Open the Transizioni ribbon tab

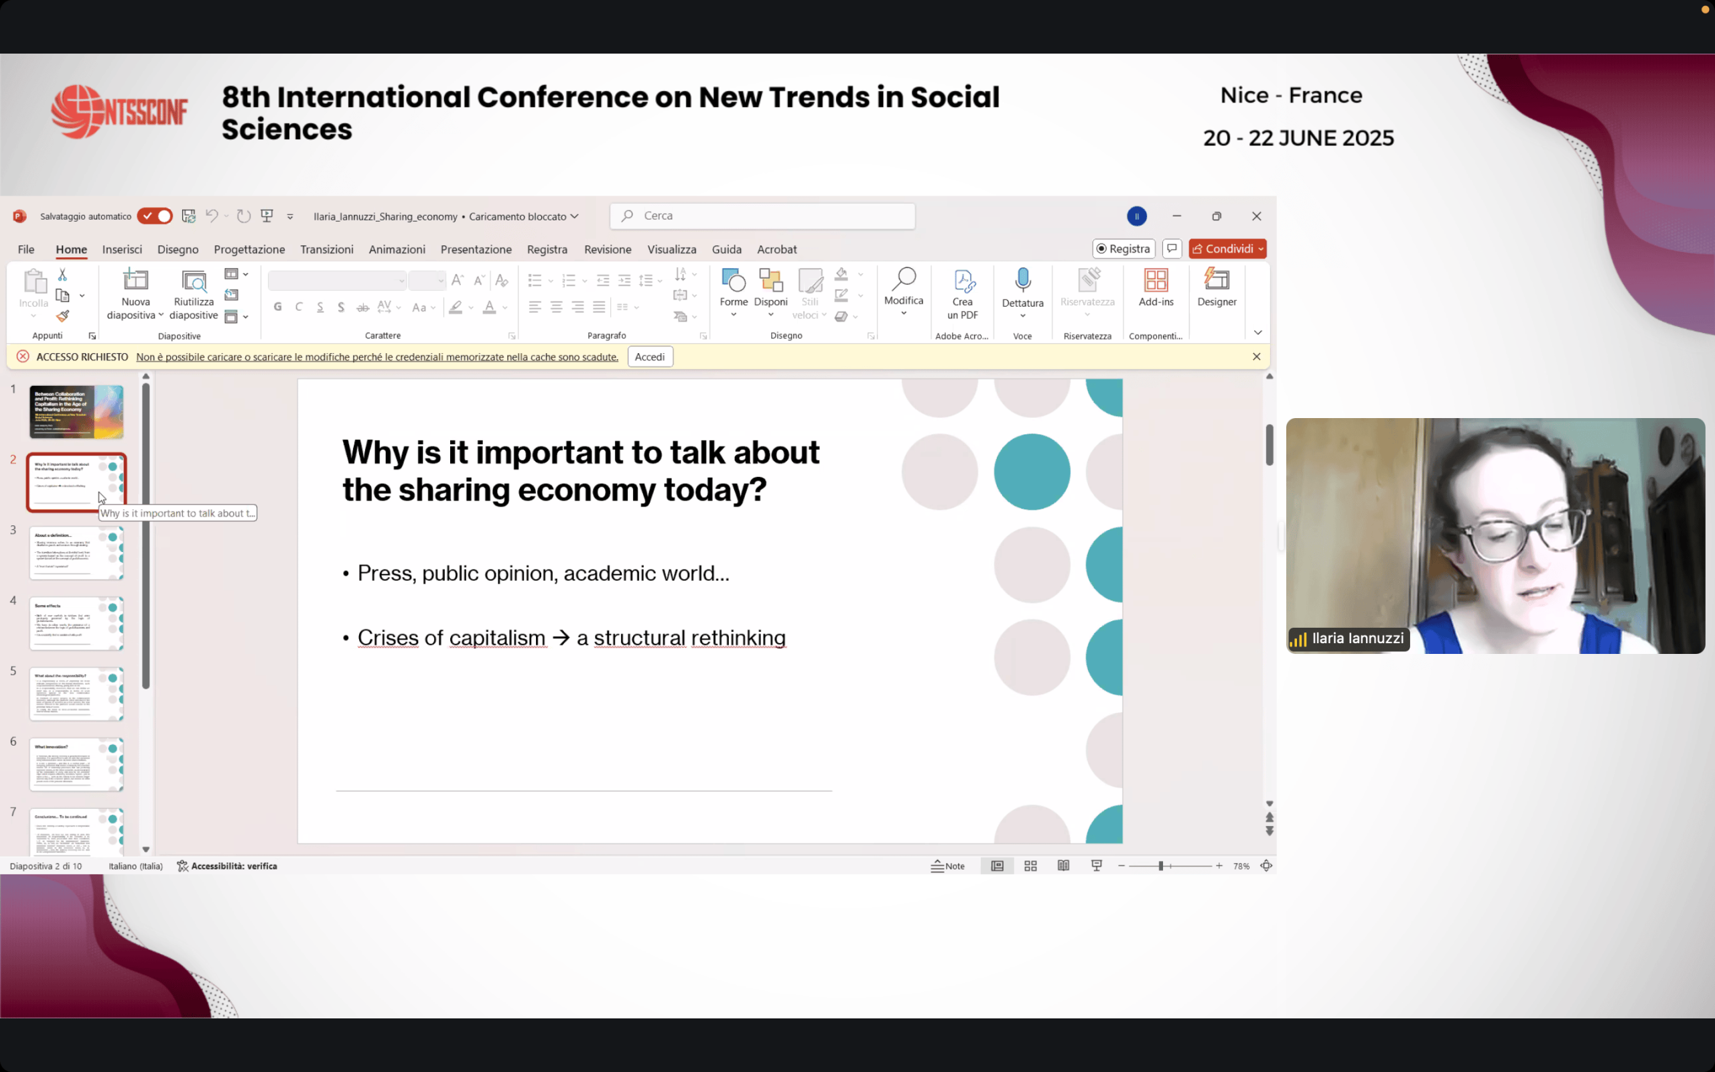[x=326, y=249]
